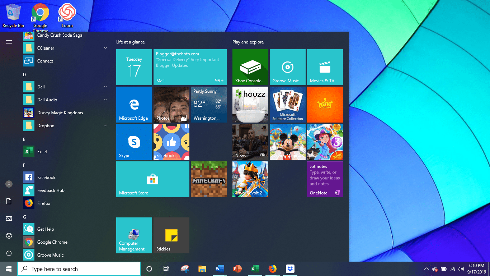Open Candy Crush Soda Saga from app list
The width and height of the screenshot is (490, 276).
66,35
